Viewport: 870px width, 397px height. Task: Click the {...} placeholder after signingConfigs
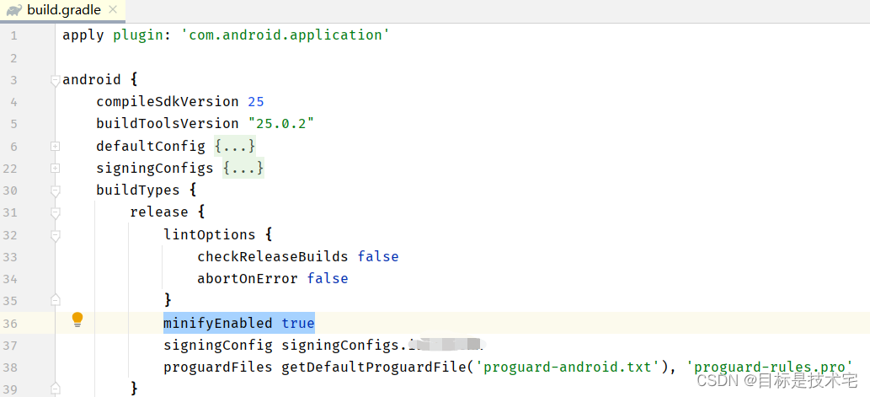click(x=243, y=168)
